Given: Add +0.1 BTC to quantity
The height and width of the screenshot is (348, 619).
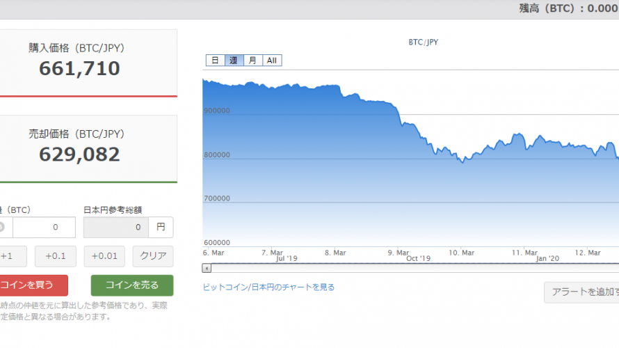Looking at the screenshot, I should pyautogui.click(x=55, y=256).
